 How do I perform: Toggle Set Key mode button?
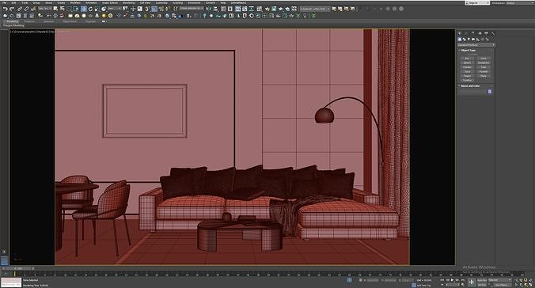coord(482,285)
